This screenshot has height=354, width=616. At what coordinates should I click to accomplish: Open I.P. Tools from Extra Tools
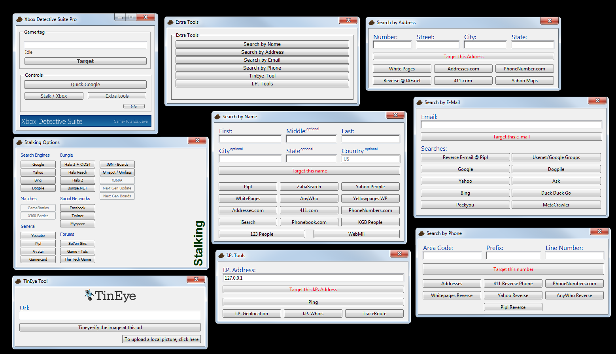(262, 84)
